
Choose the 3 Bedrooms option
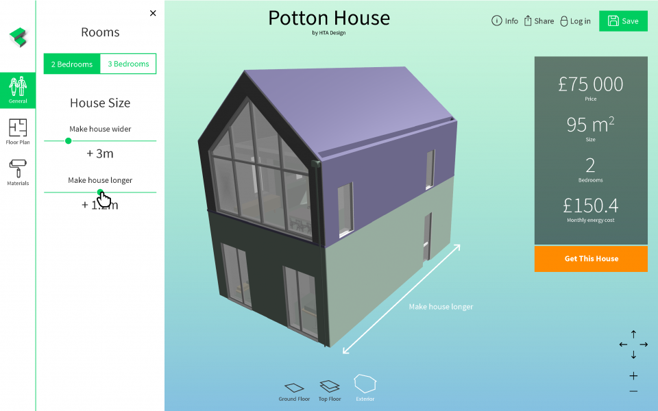click(128, 64)
